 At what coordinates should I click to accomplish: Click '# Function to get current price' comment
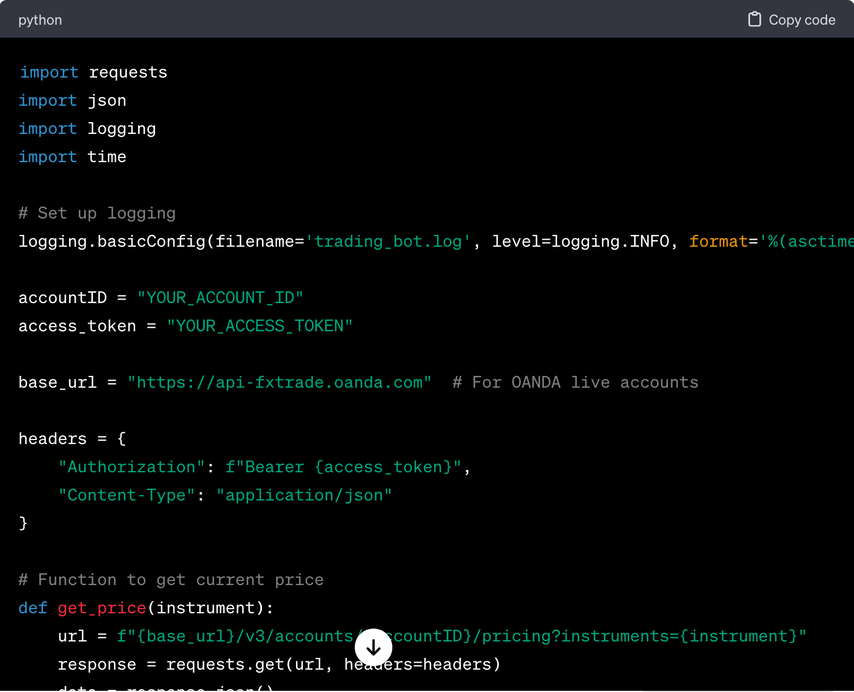coord(171,580)
